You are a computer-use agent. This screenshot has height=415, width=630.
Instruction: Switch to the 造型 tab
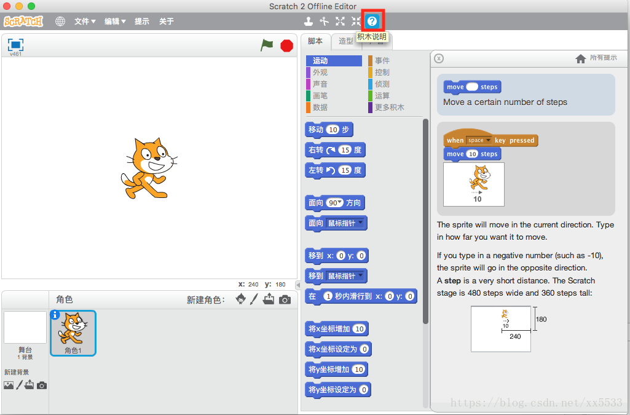[x=345, y=41]
